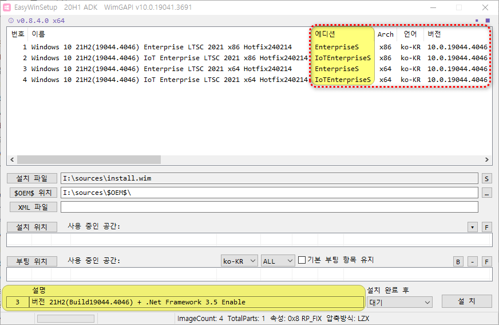Minimize the EasyWinSetup window
Viewport: 499px width, 325px height.
pos(433,7)
